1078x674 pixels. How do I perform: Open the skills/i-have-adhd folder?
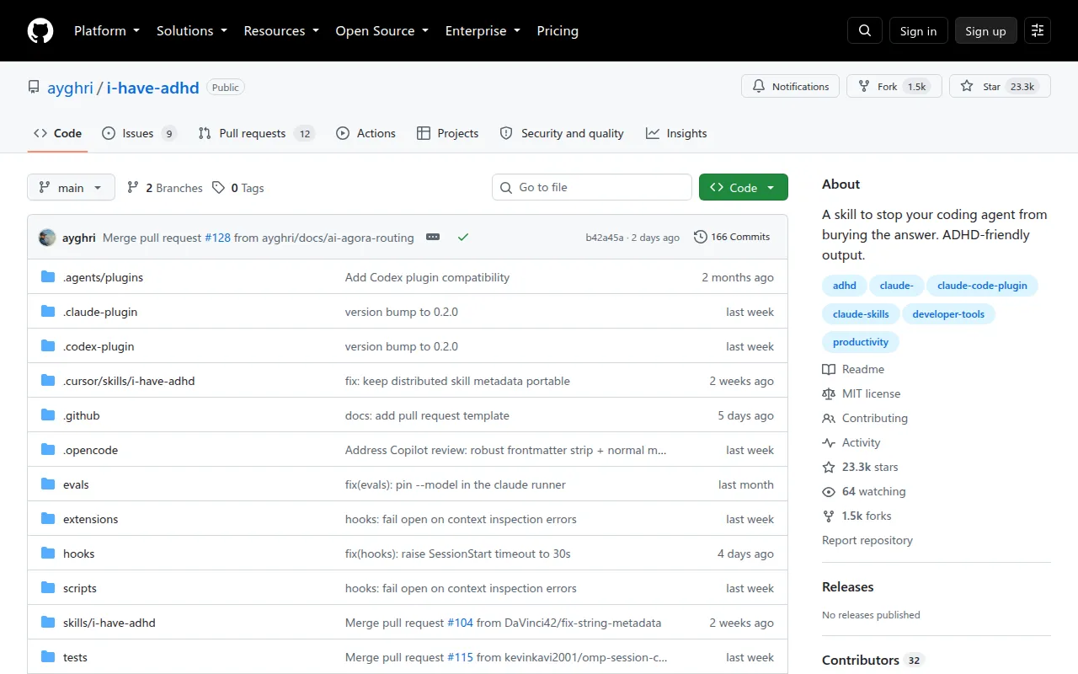(109, 623)
